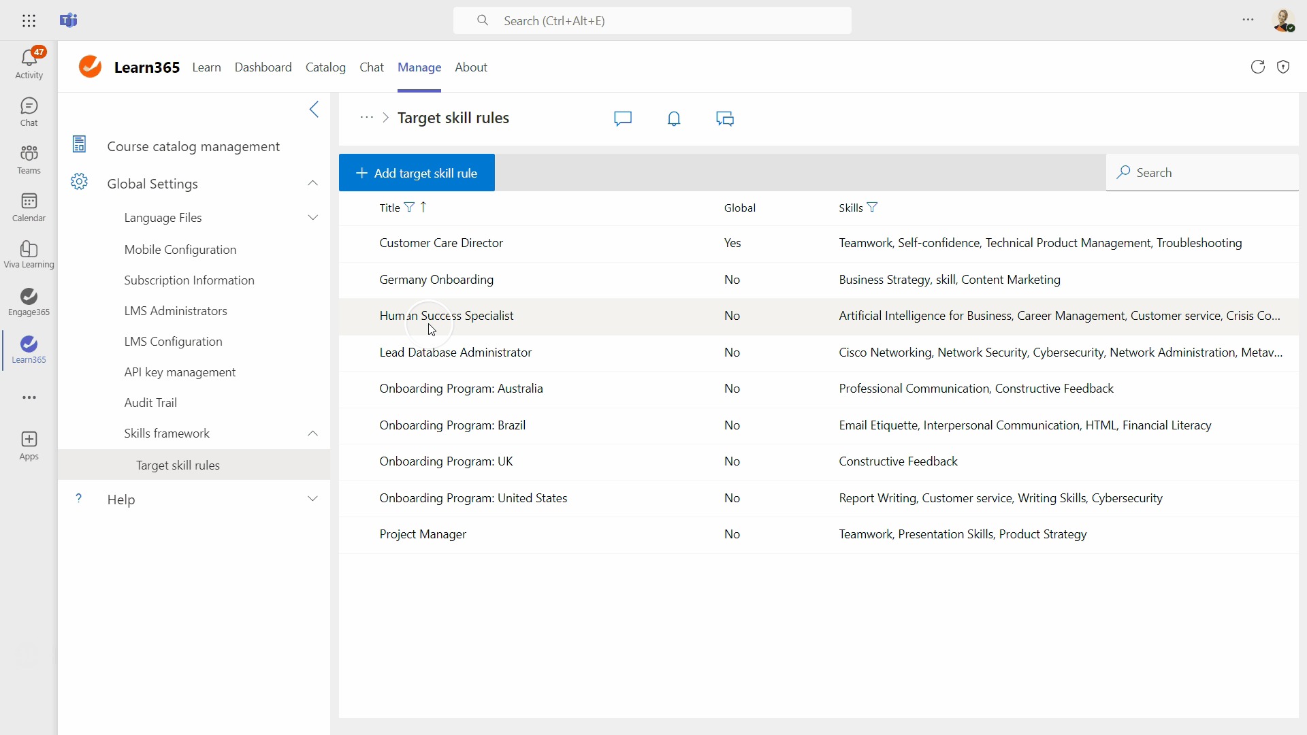Open Subscription Information page
Viewport: 1307px width, 735px height.
tap(189, 280)
